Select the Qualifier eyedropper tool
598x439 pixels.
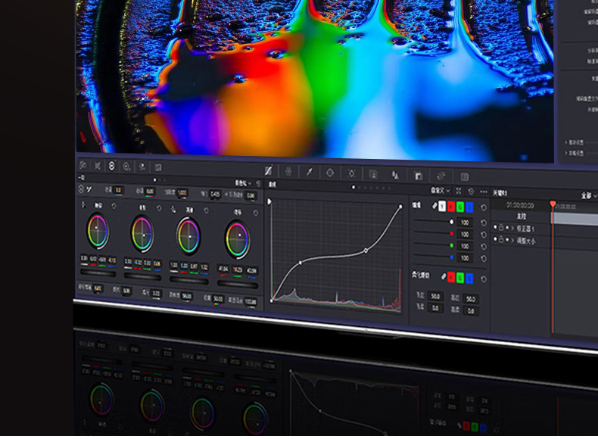309,173
